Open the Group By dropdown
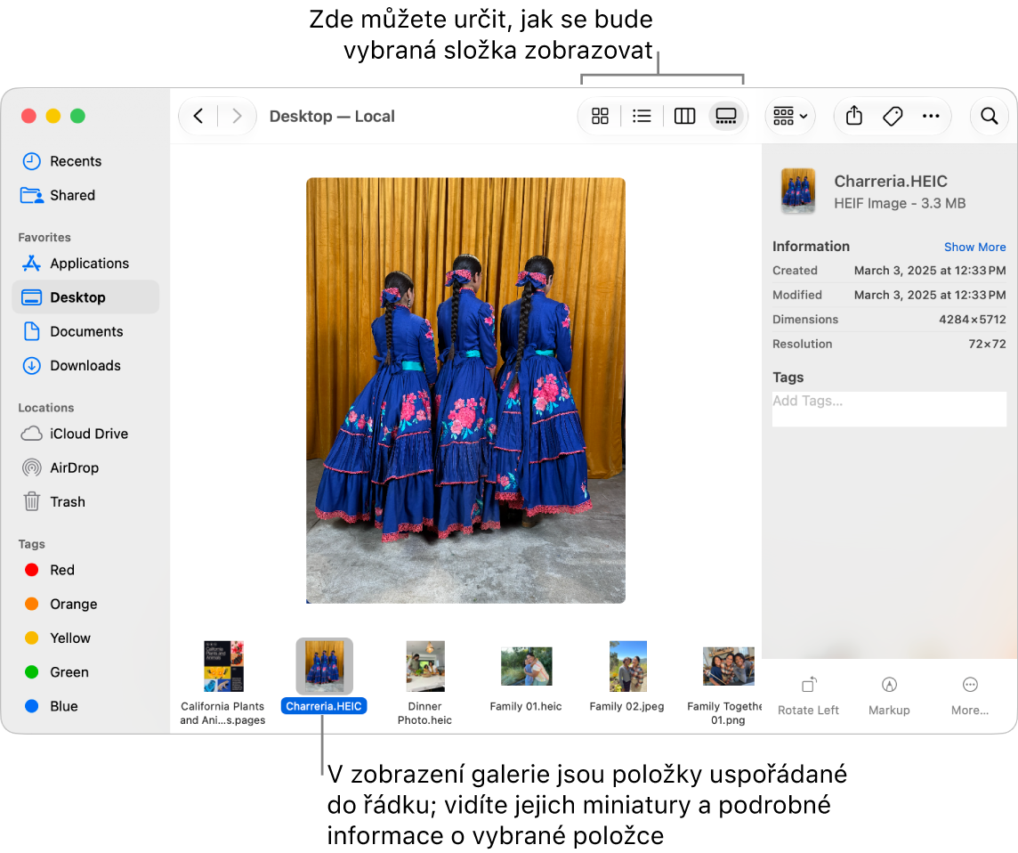1018x853 pixels. [x=790, y=117]
